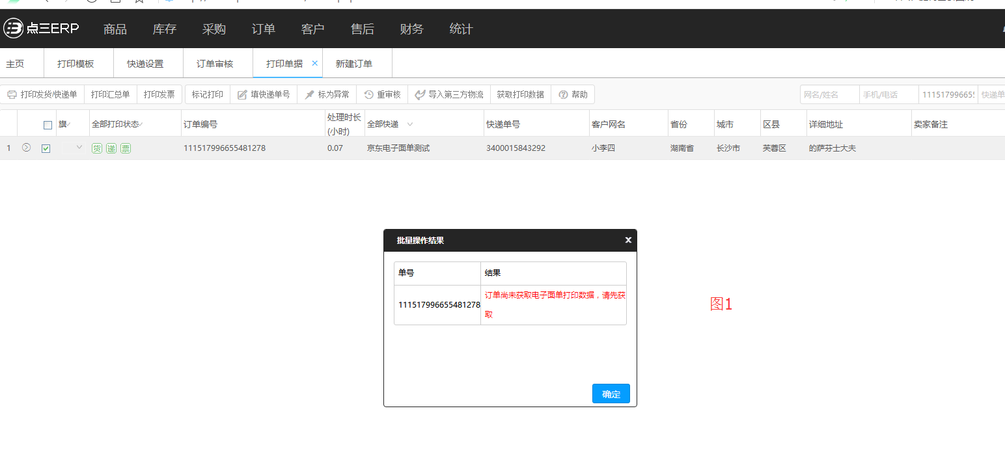Click customer name 小李四
Viewport: 1005px width, 467px height.
[603, 148]
